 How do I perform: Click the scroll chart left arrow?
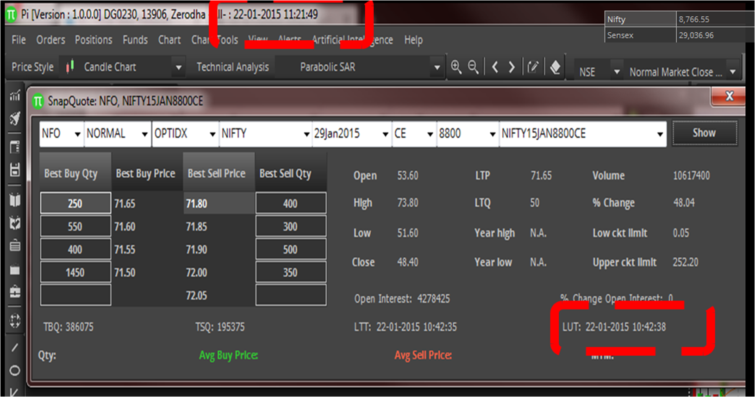(x=495, y=68)
